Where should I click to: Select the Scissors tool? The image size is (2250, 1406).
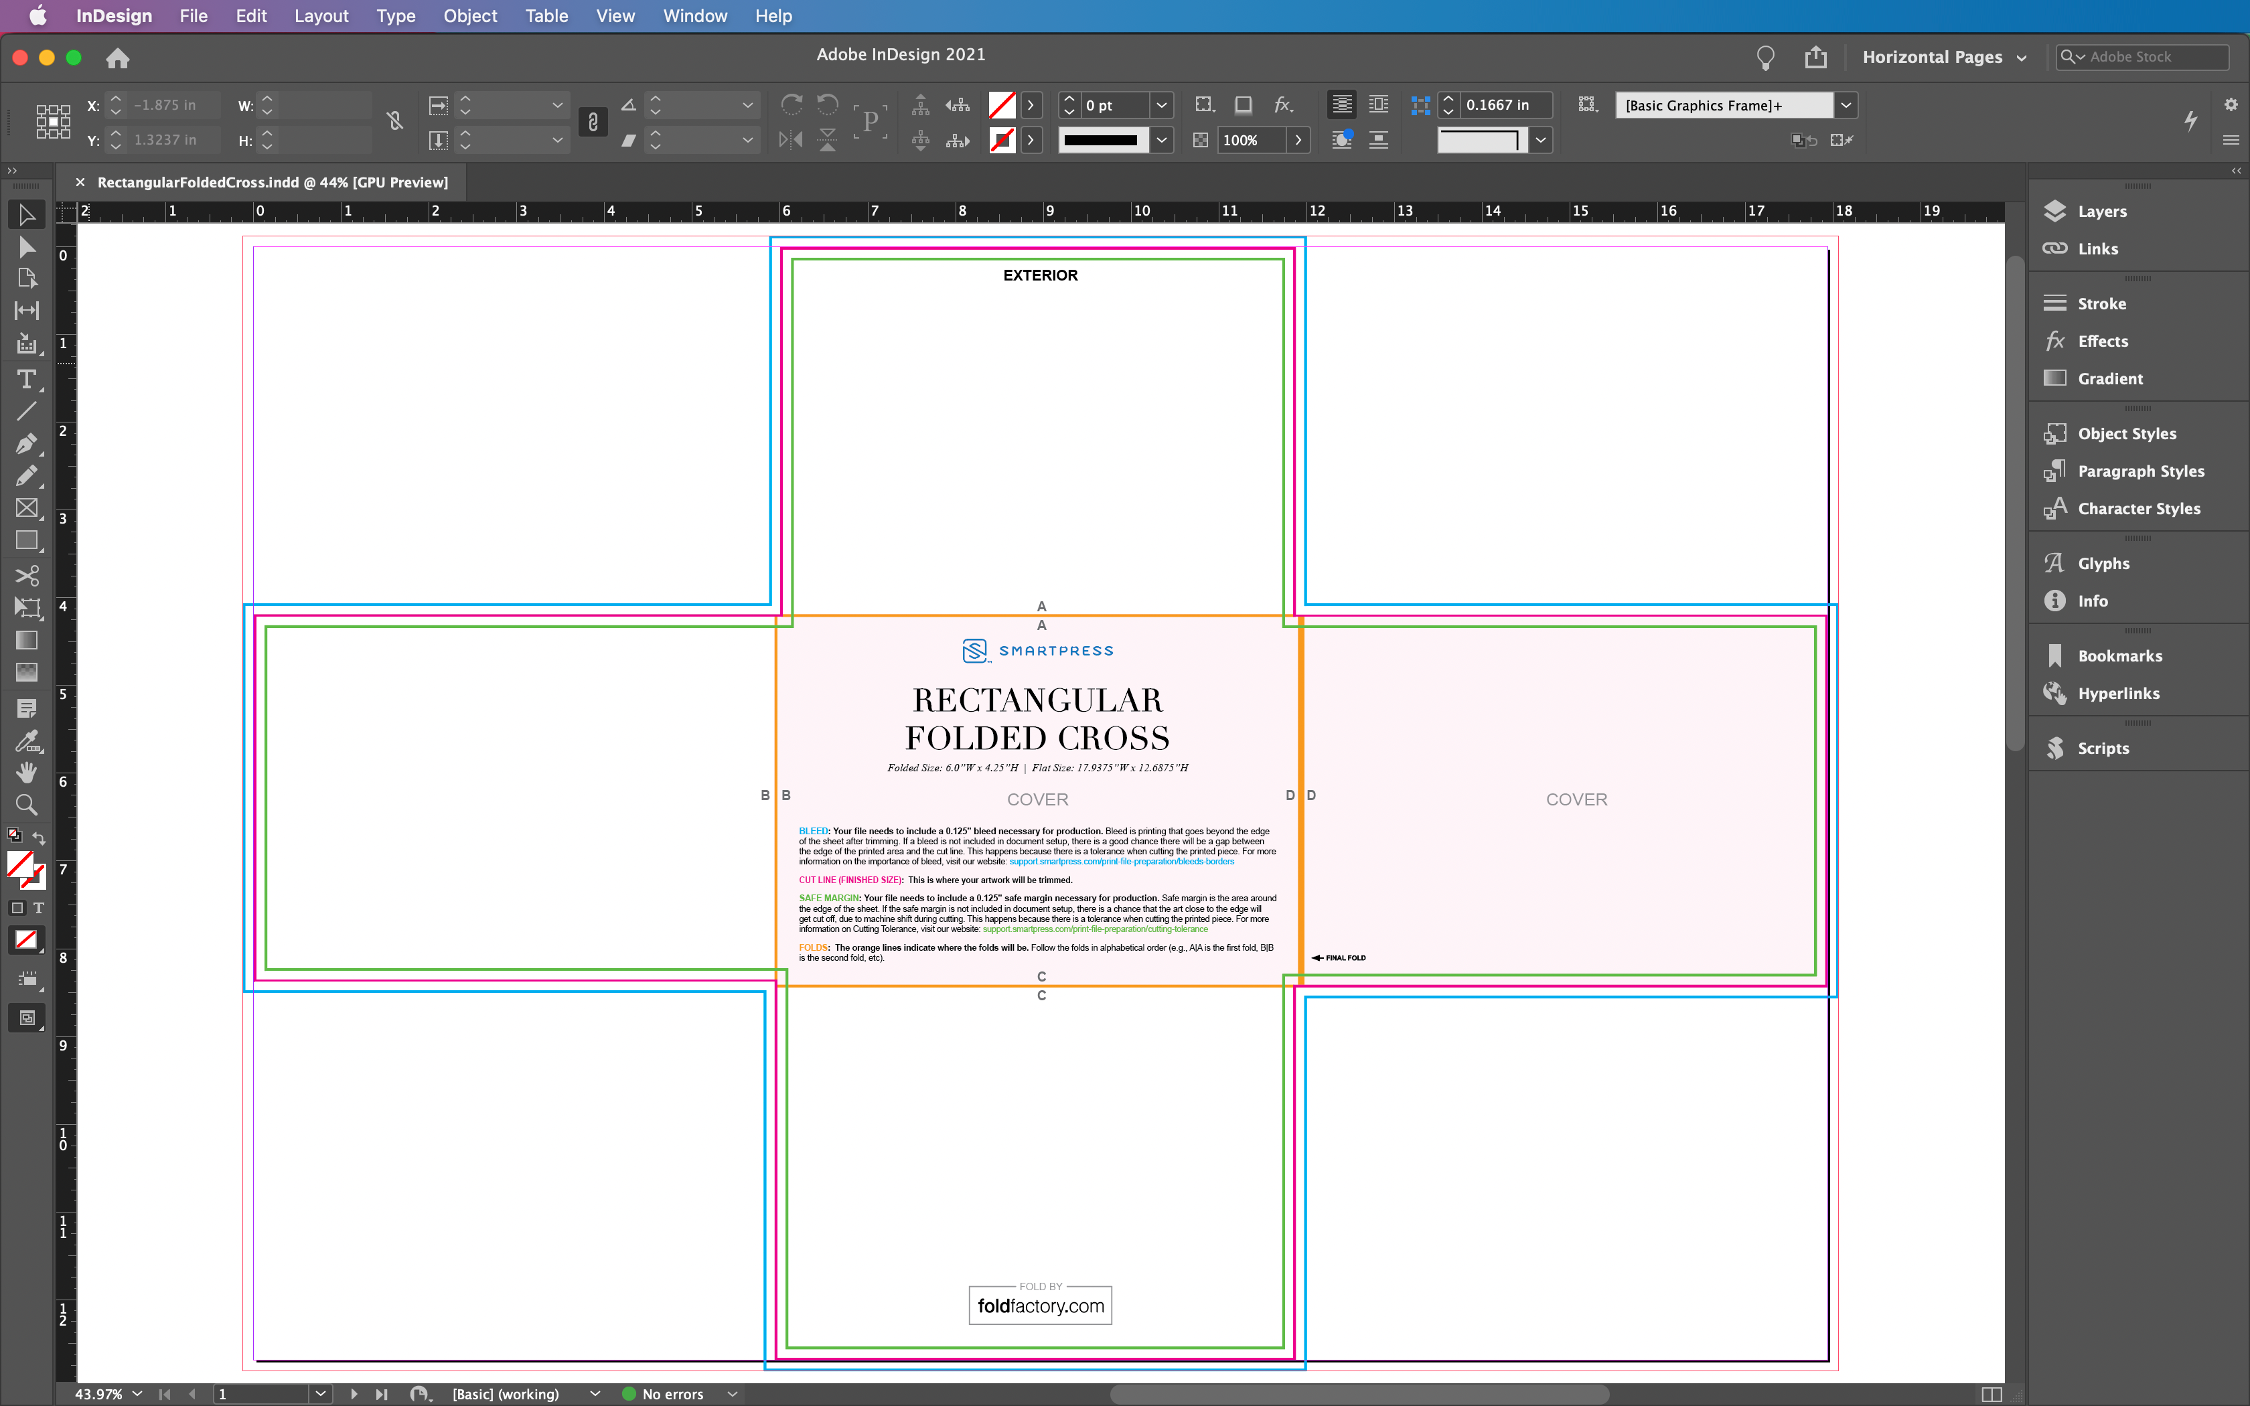[26, 576]
